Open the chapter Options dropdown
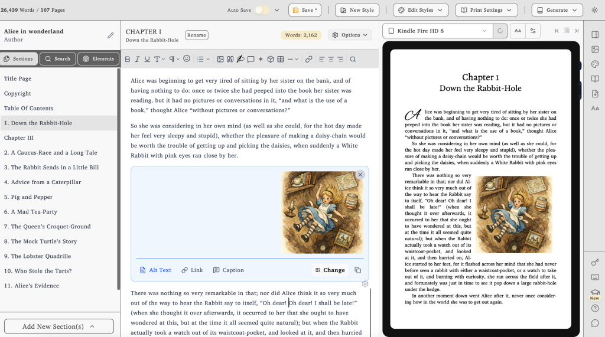Viewport: 605px width, 337px height. coord(350,35)
